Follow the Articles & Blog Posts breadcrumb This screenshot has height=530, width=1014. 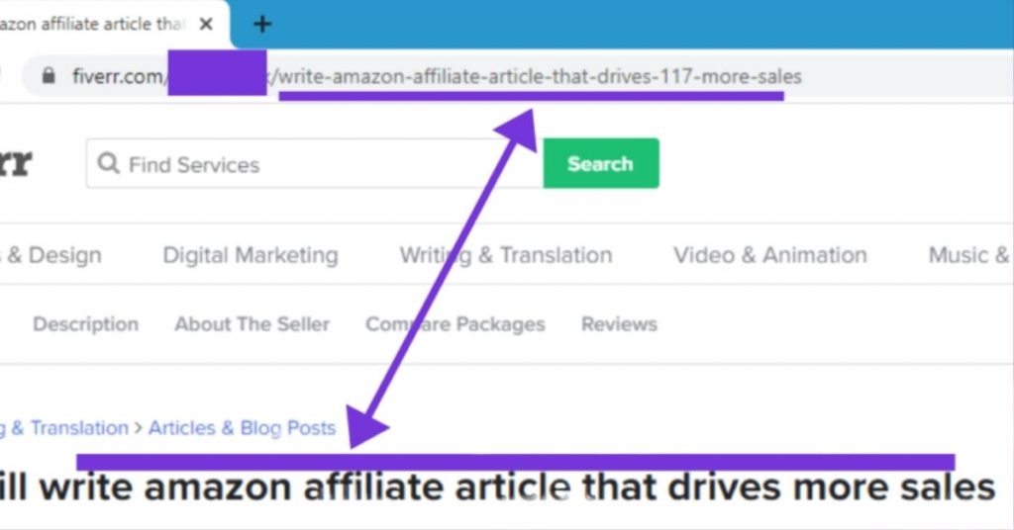click(x=242, y=428)
